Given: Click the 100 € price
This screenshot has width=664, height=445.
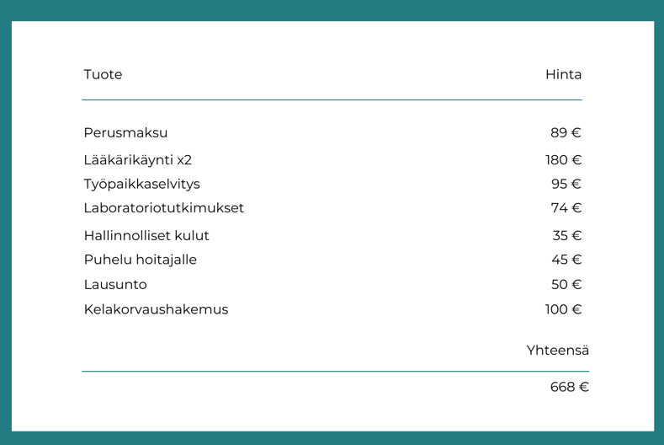Looking at the screenshot, I should point(563,309).
